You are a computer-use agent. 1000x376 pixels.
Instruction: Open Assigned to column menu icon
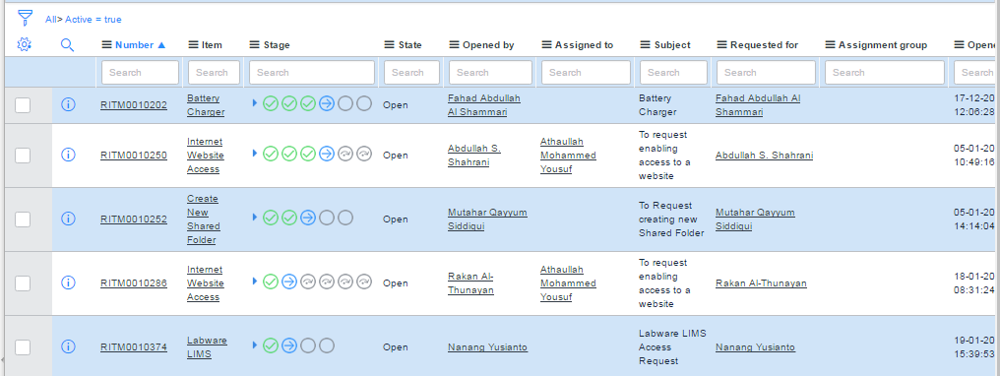coord(546,45)
